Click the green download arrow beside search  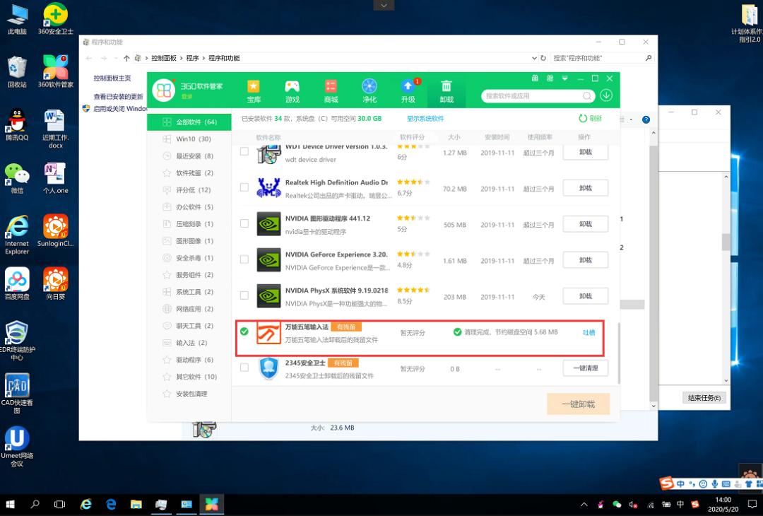606,94
